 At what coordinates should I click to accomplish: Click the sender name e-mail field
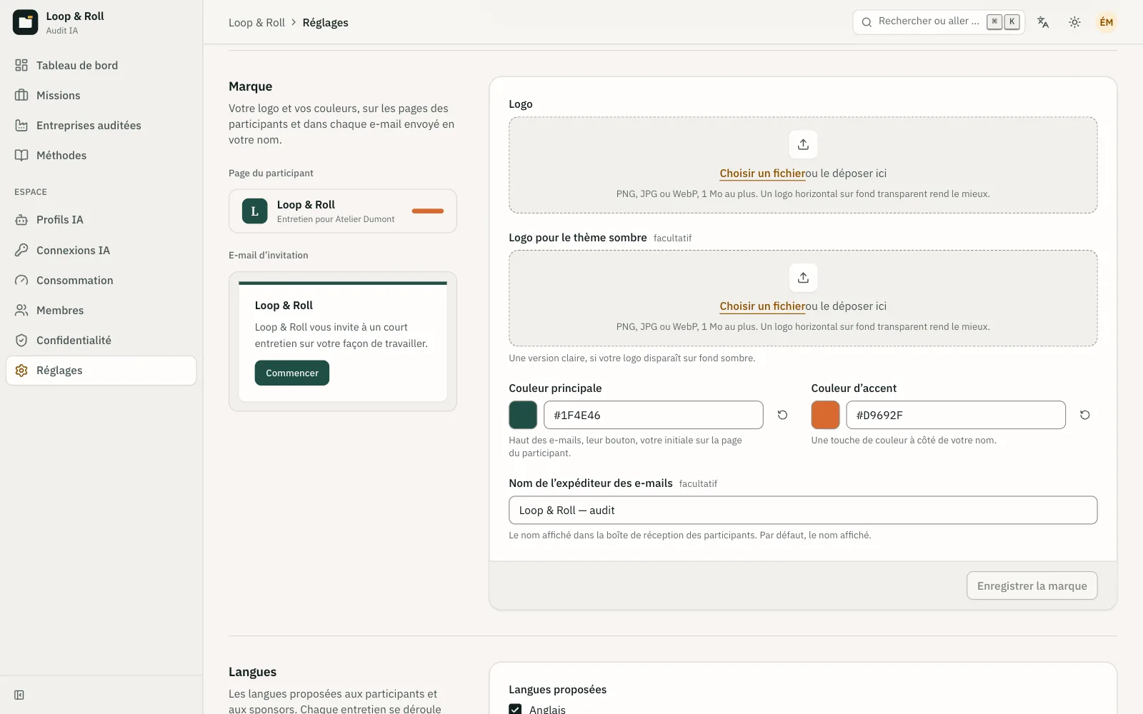803,511
